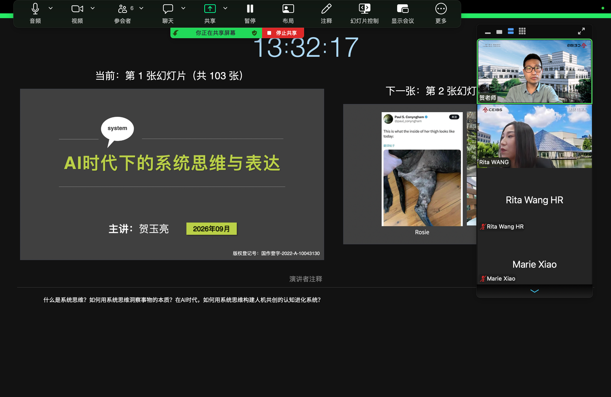Image resolution: width=611 pixels, height=397 pixels.
Task: Switch video panel to single-speaker view
Action: point(499,32)
